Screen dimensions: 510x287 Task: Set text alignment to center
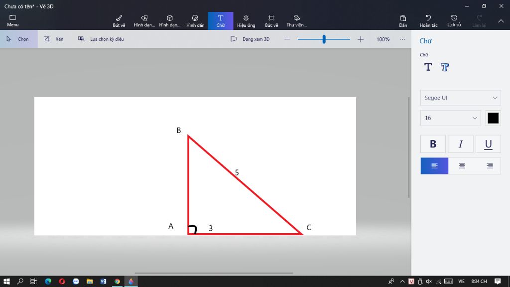point(462,166)
